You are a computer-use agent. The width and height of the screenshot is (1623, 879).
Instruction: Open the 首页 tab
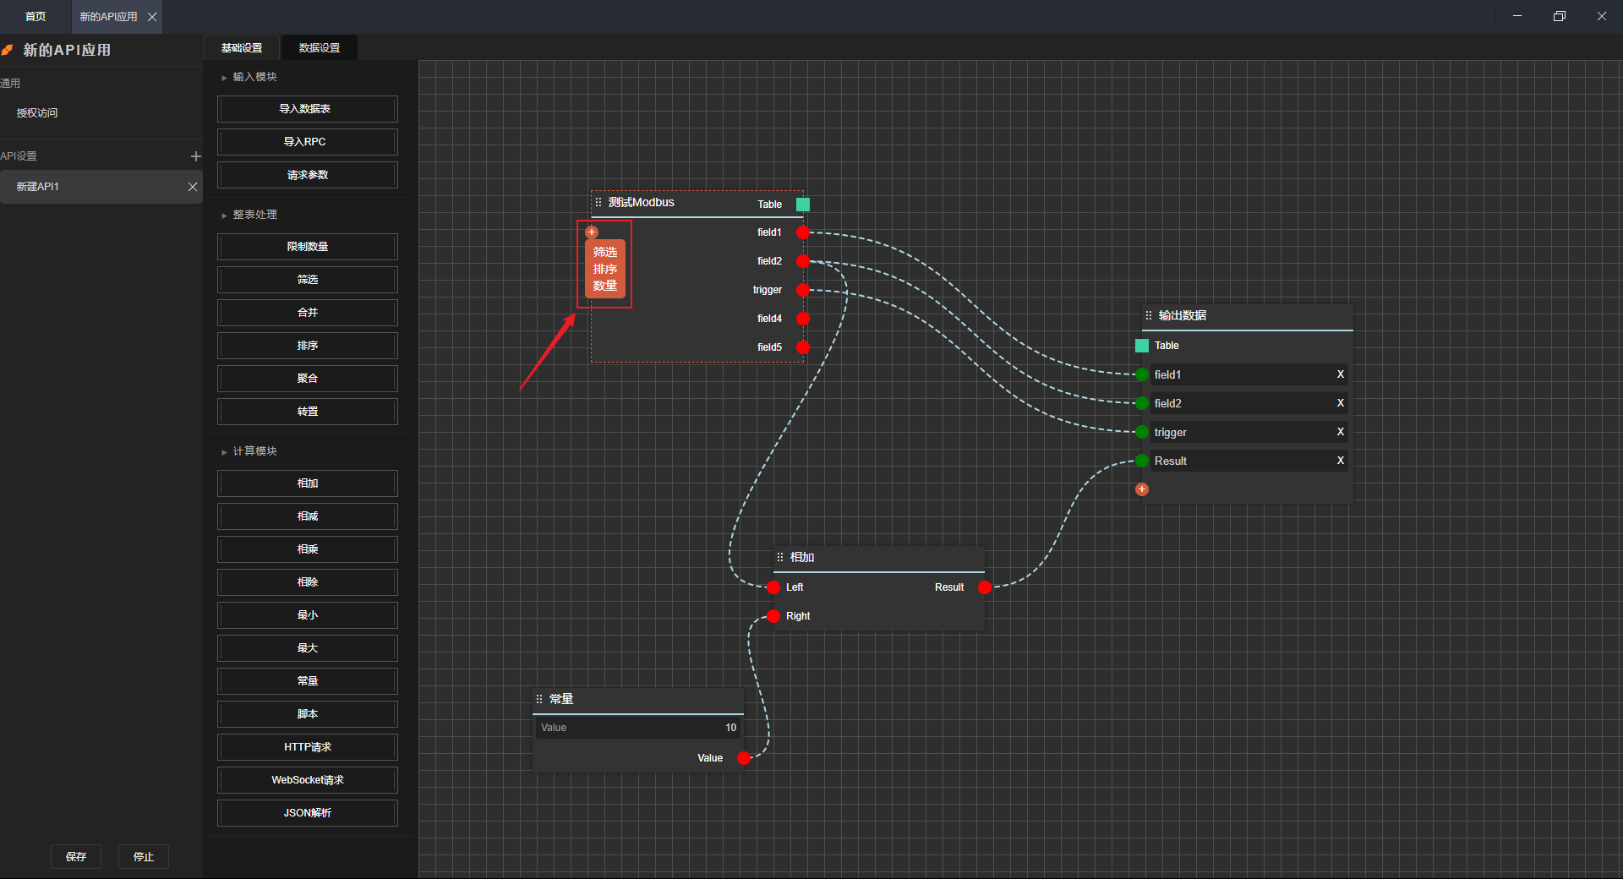click(x=36, y=17)
